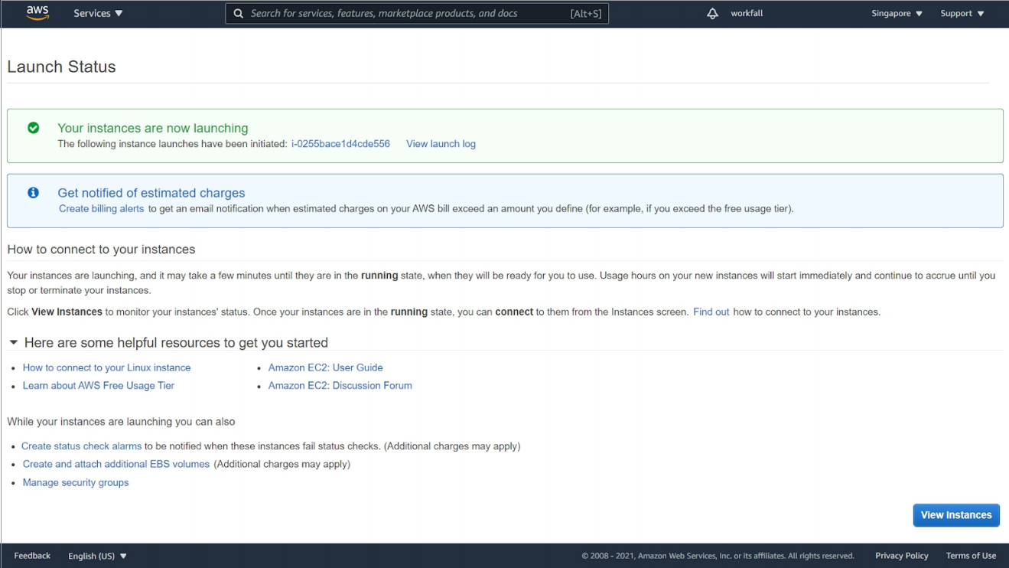Click the [Alt+S] shortcut hint
This screenshot has height=568, width=1009.
[x=586, y=14]
